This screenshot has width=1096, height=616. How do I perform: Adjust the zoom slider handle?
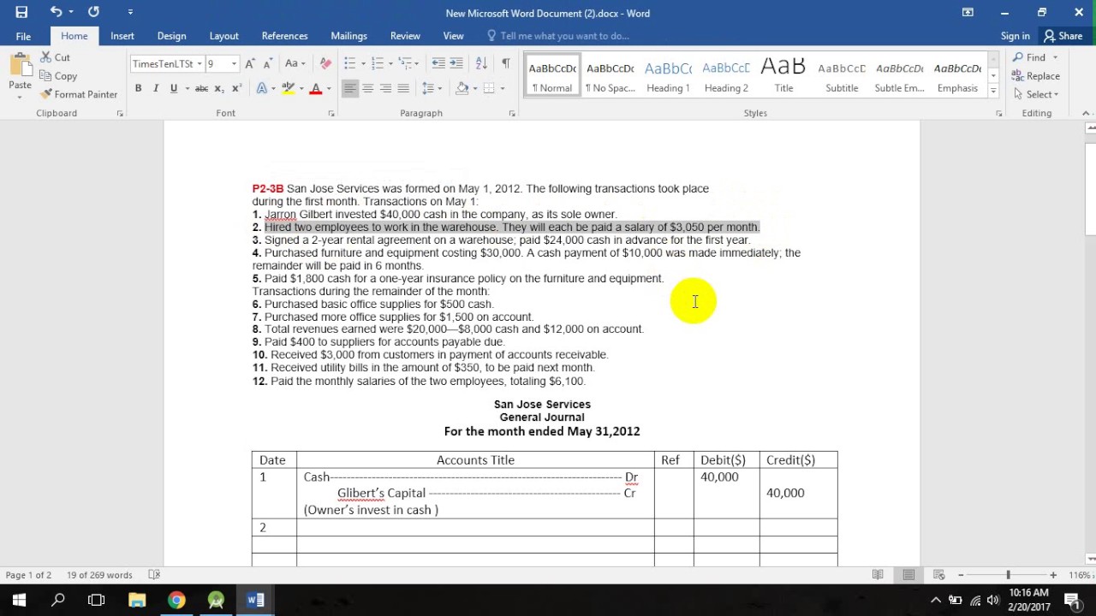[1008, 575]
